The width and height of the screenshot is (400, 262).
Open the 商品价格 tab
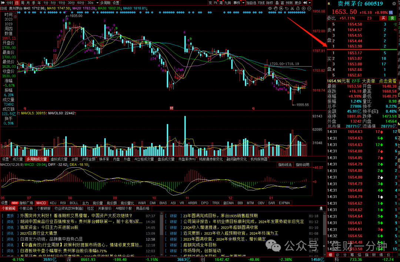click(x=143, y=208)
